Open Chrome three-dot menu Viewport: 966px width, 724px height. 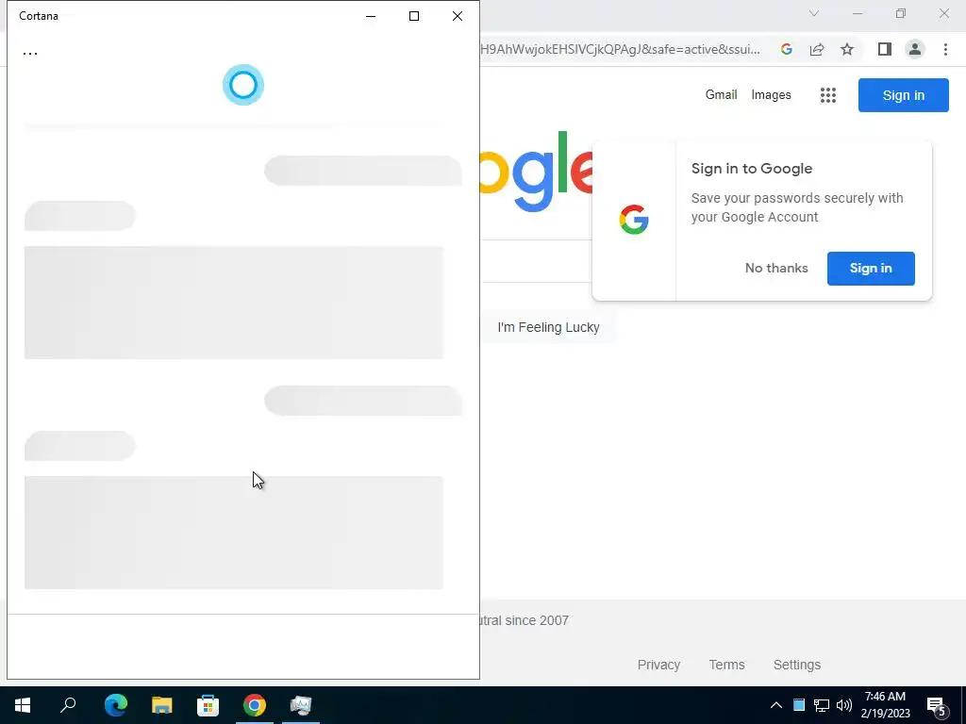click(945, 49)
